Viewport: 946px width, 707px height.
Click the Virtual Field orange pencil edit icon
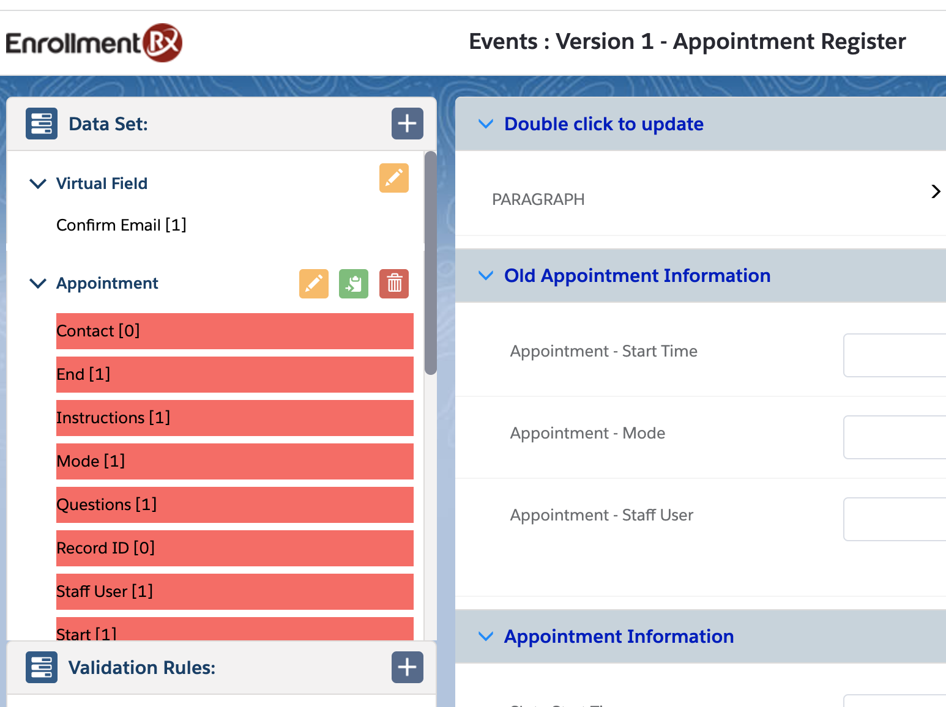click(393, 178)
